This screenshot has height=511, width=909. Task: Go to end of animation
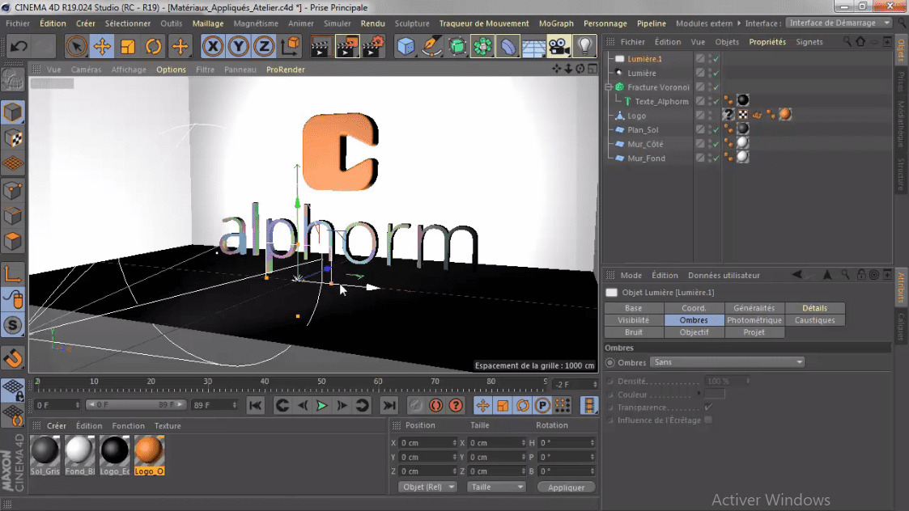tap(389, 406)
